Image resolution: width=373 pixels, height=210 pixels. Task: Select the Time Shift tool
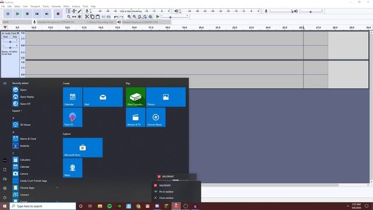pyautogui.click(x=74, y=17)
